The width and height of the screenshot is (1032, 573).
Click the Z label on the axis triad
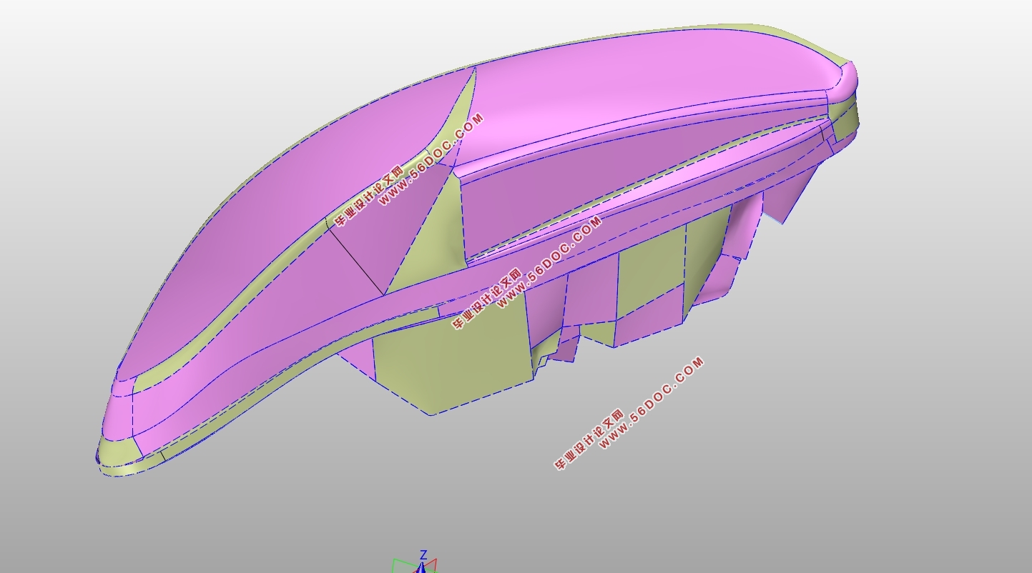click(423, 555)
